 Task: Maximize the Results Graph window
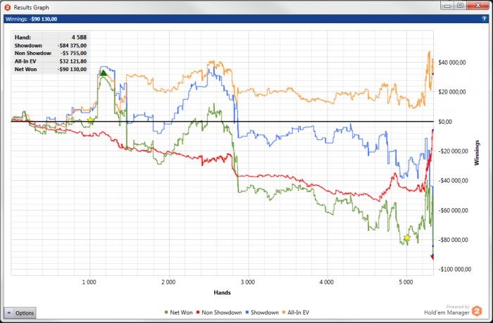460,6
